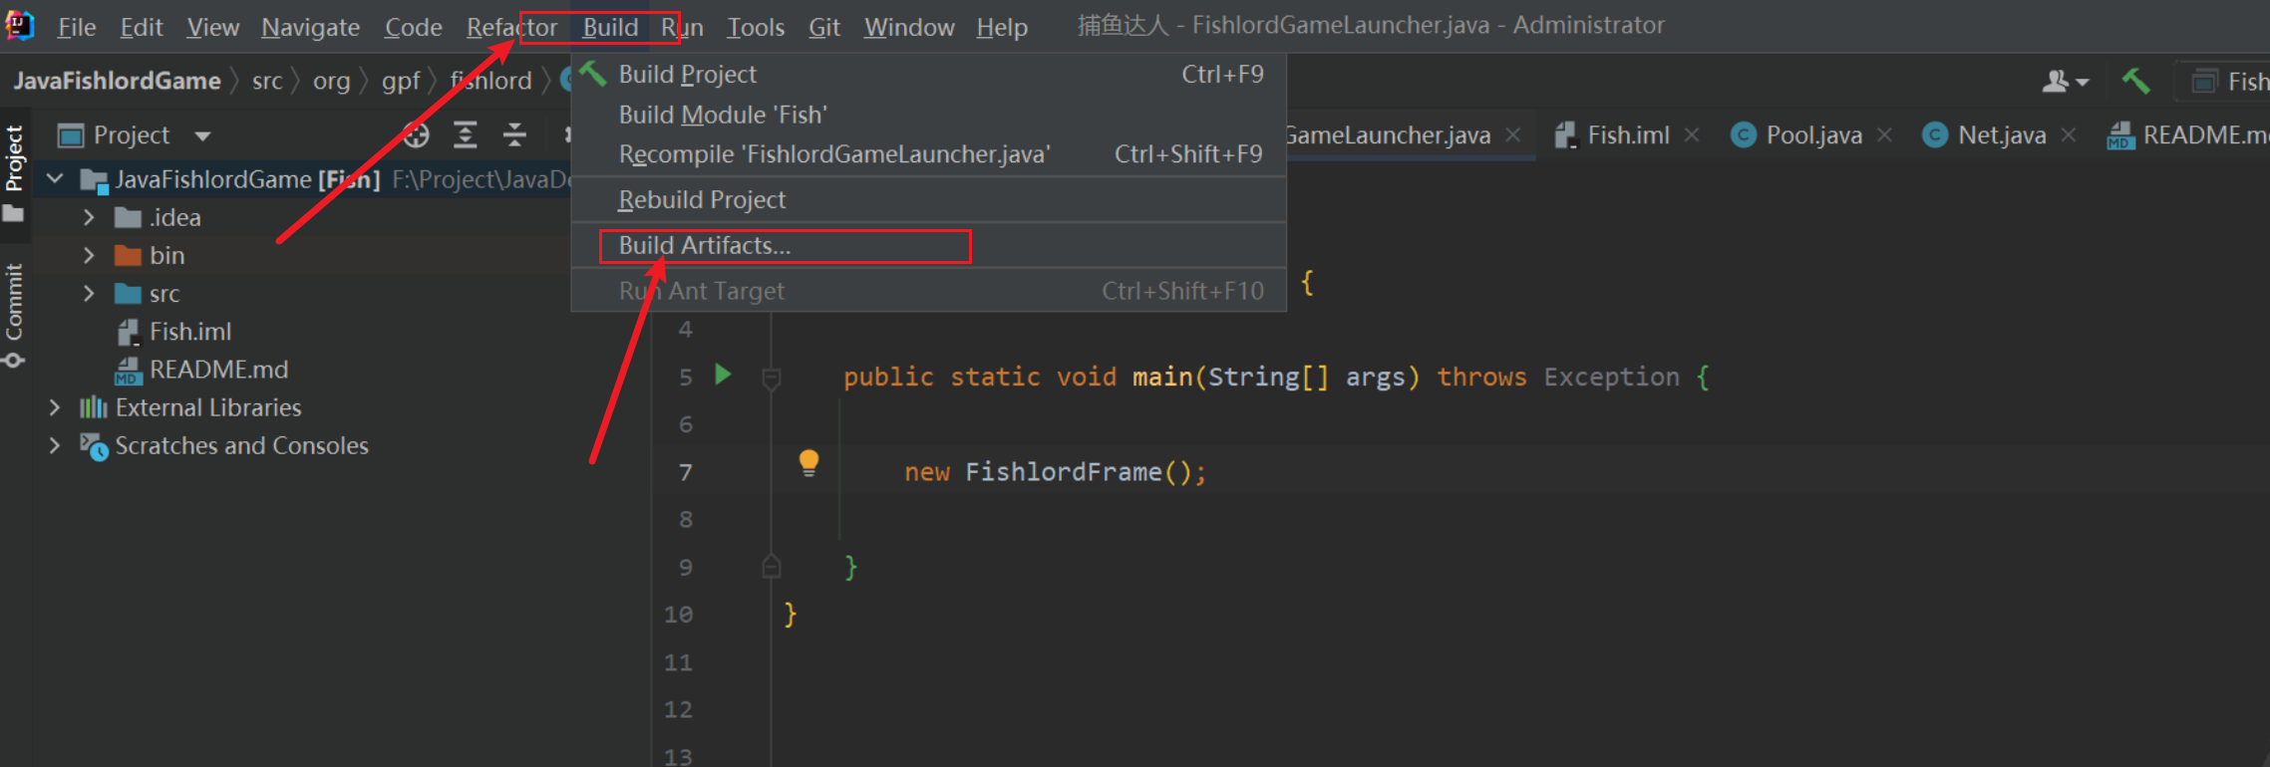This screenshot has height=767, width=2270.
Task: Select the .idea folder in tree
Action: coord(174,217)
